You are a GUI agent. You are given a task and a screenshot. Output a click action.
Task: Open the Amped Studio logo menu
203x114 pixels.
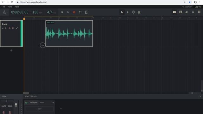click(4, 12)
